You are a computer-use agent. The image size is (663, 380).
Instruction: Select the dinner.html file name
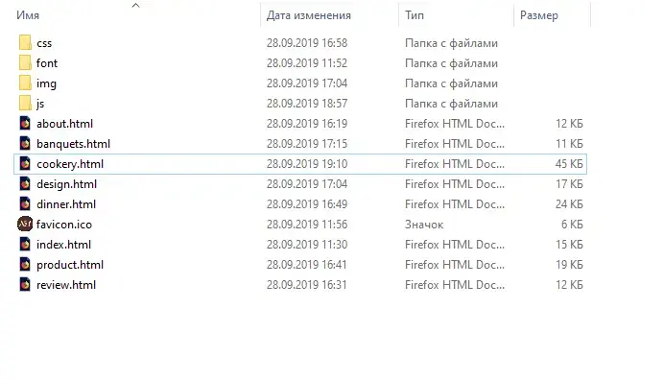66,204
